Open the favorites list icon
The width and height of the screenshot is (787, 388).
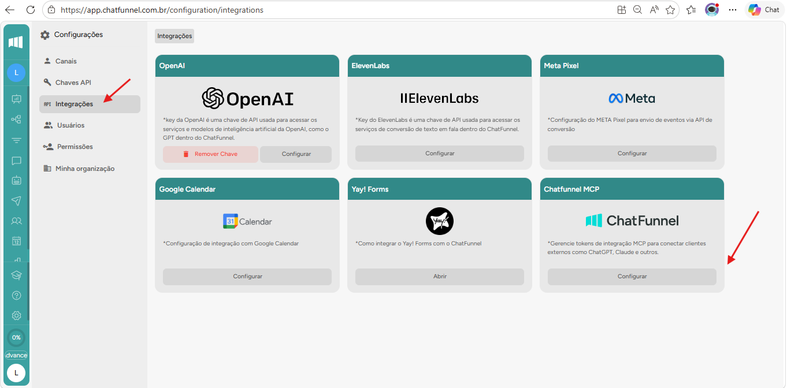[x=691, y=10]
